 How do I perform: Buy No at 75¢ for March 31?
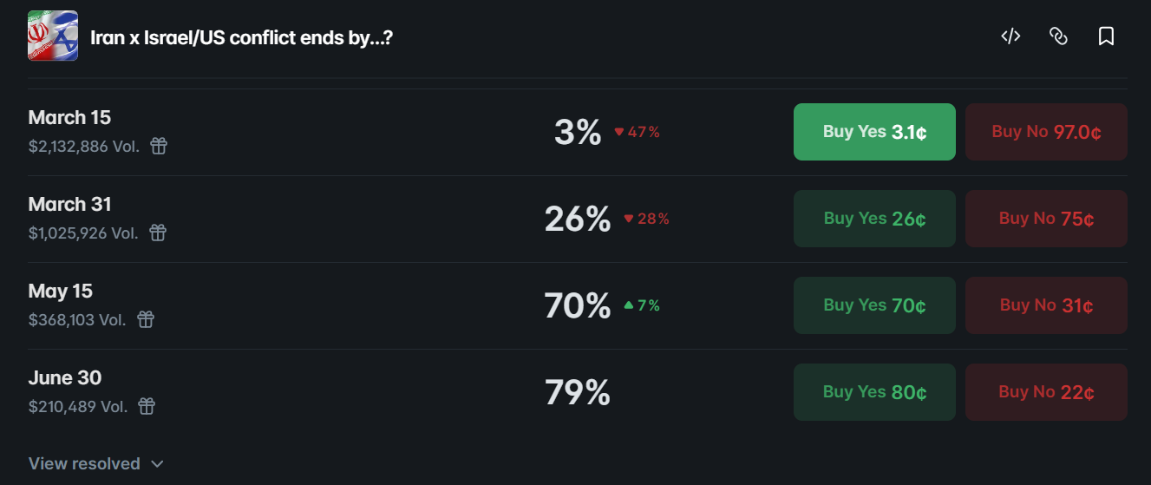click(x=1046, y=219)
